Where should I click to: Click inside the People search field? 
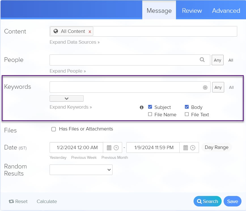pyautogui.click(x=125, y=60)
